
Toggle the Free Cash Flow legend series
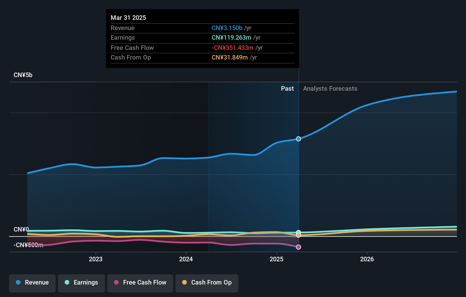click(140, 283)
